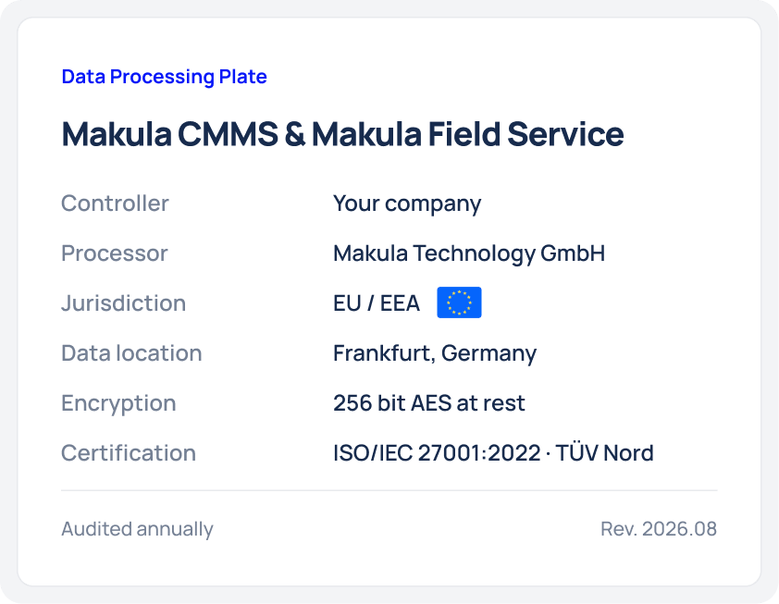Select the Makula CMMS & Makula Field Service title

[343, 135]
